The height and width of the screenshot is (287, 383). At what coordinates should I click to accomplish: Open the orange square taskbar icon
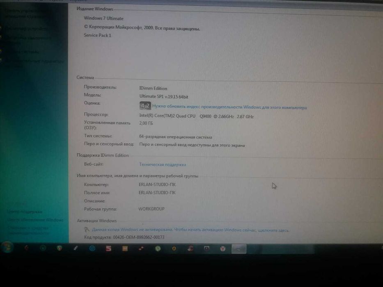[x=125, y=248]
